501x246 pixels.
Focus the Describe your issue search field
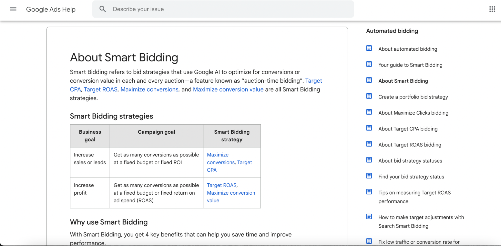click(x=223, y=9)
